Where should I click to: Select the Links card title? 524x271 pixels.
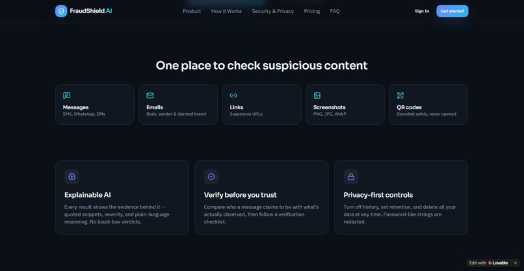coord(237,107)
